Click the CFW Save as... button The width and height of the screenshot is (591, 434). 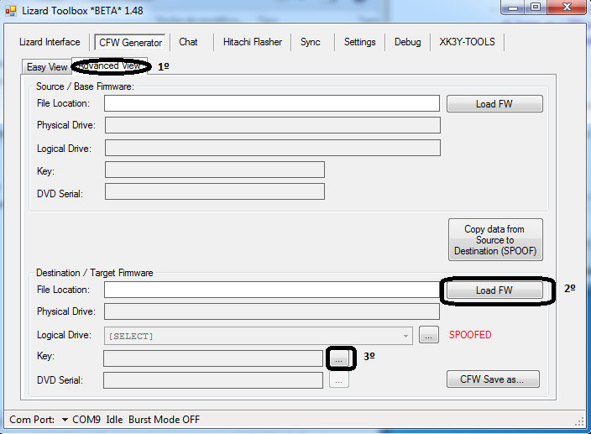(x=493, y=379)
